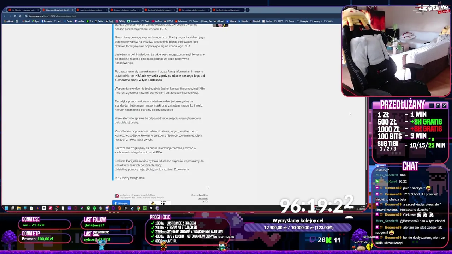The height and width of the screenshot is (254, 452).
Task: Open the Lowcy Gier bookmark
Action: (x=206, y=21)
